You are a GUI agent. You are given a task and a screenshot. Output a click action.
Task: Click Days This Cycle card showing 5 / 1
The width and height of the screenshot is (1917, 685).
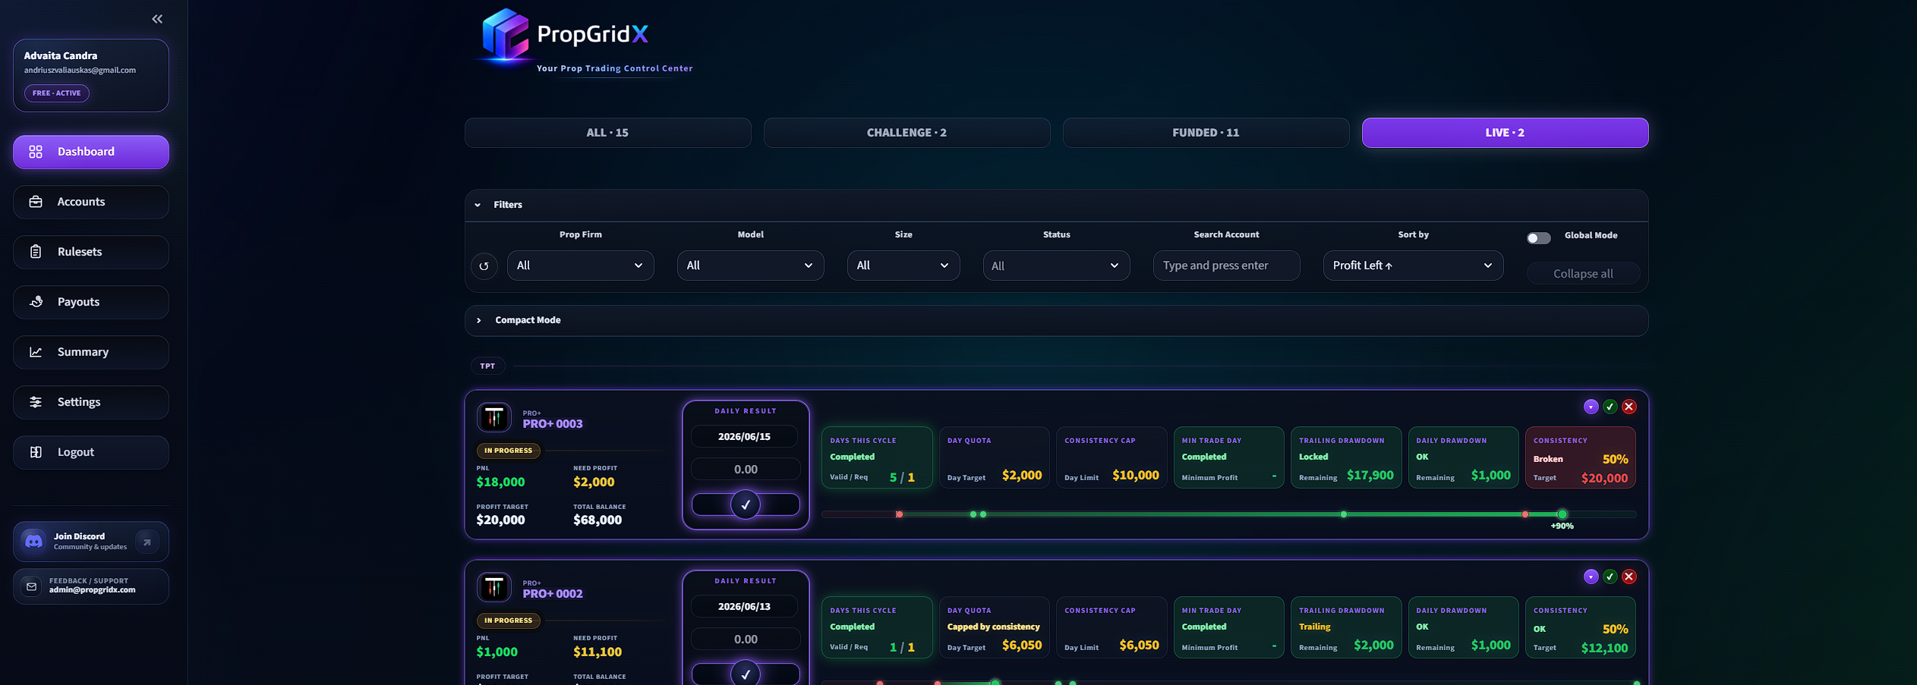pyautogui.click(x=877, y=457)
